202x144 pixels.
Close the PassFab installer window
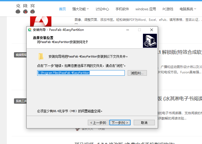click(x=151, y=30)
